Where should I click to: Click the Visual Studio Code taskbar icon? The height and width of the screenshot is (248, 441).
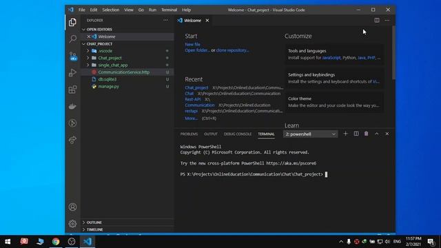tap(88, 242)
